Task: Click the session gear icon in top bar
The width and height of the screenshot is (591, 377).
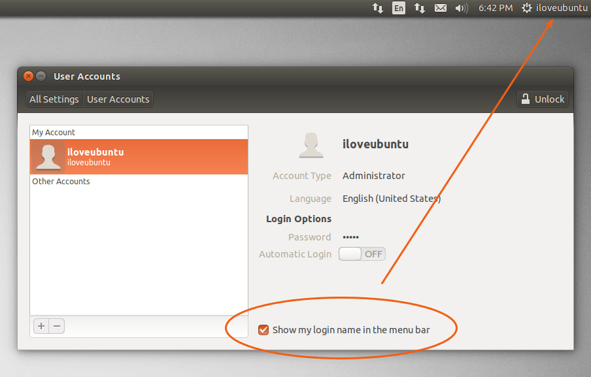Action: point(527,8)
